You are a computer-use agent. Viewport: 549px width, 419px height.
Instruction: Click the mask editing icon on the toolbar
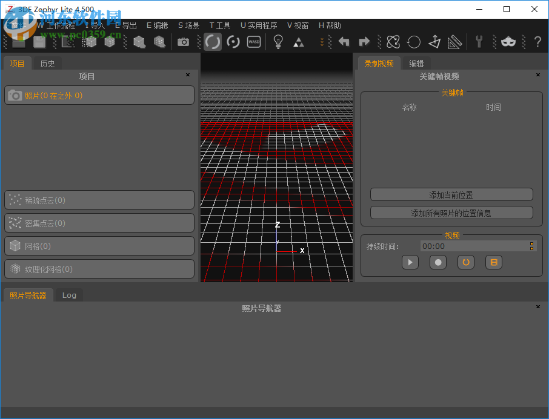508,42
